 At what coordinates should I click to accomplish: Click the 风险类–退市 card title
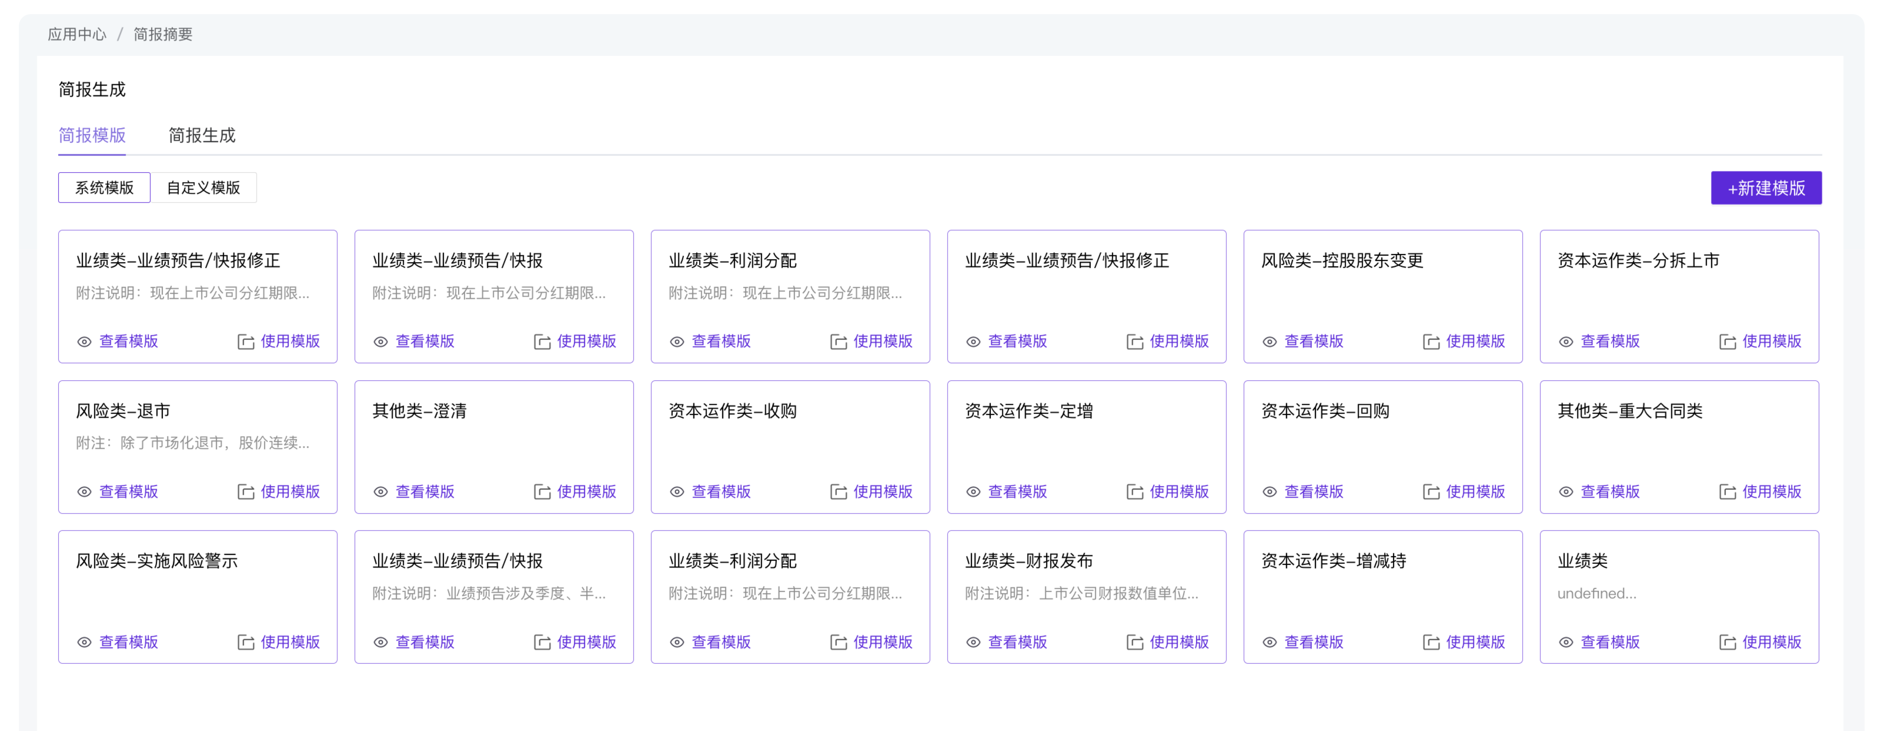(x=123, y=411)
